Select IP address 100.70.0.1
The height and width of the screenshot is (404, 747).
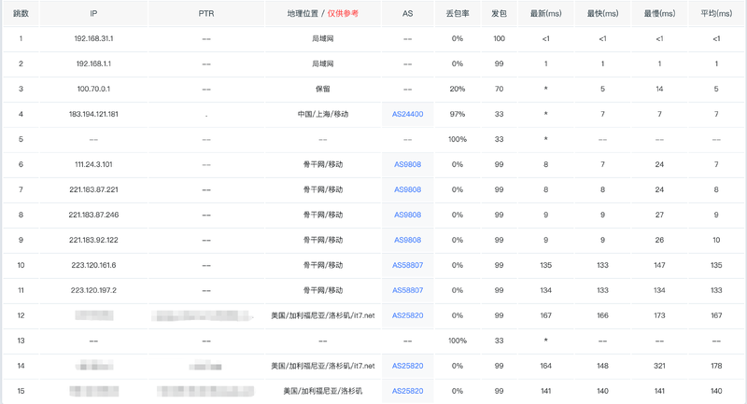[94, 89]
